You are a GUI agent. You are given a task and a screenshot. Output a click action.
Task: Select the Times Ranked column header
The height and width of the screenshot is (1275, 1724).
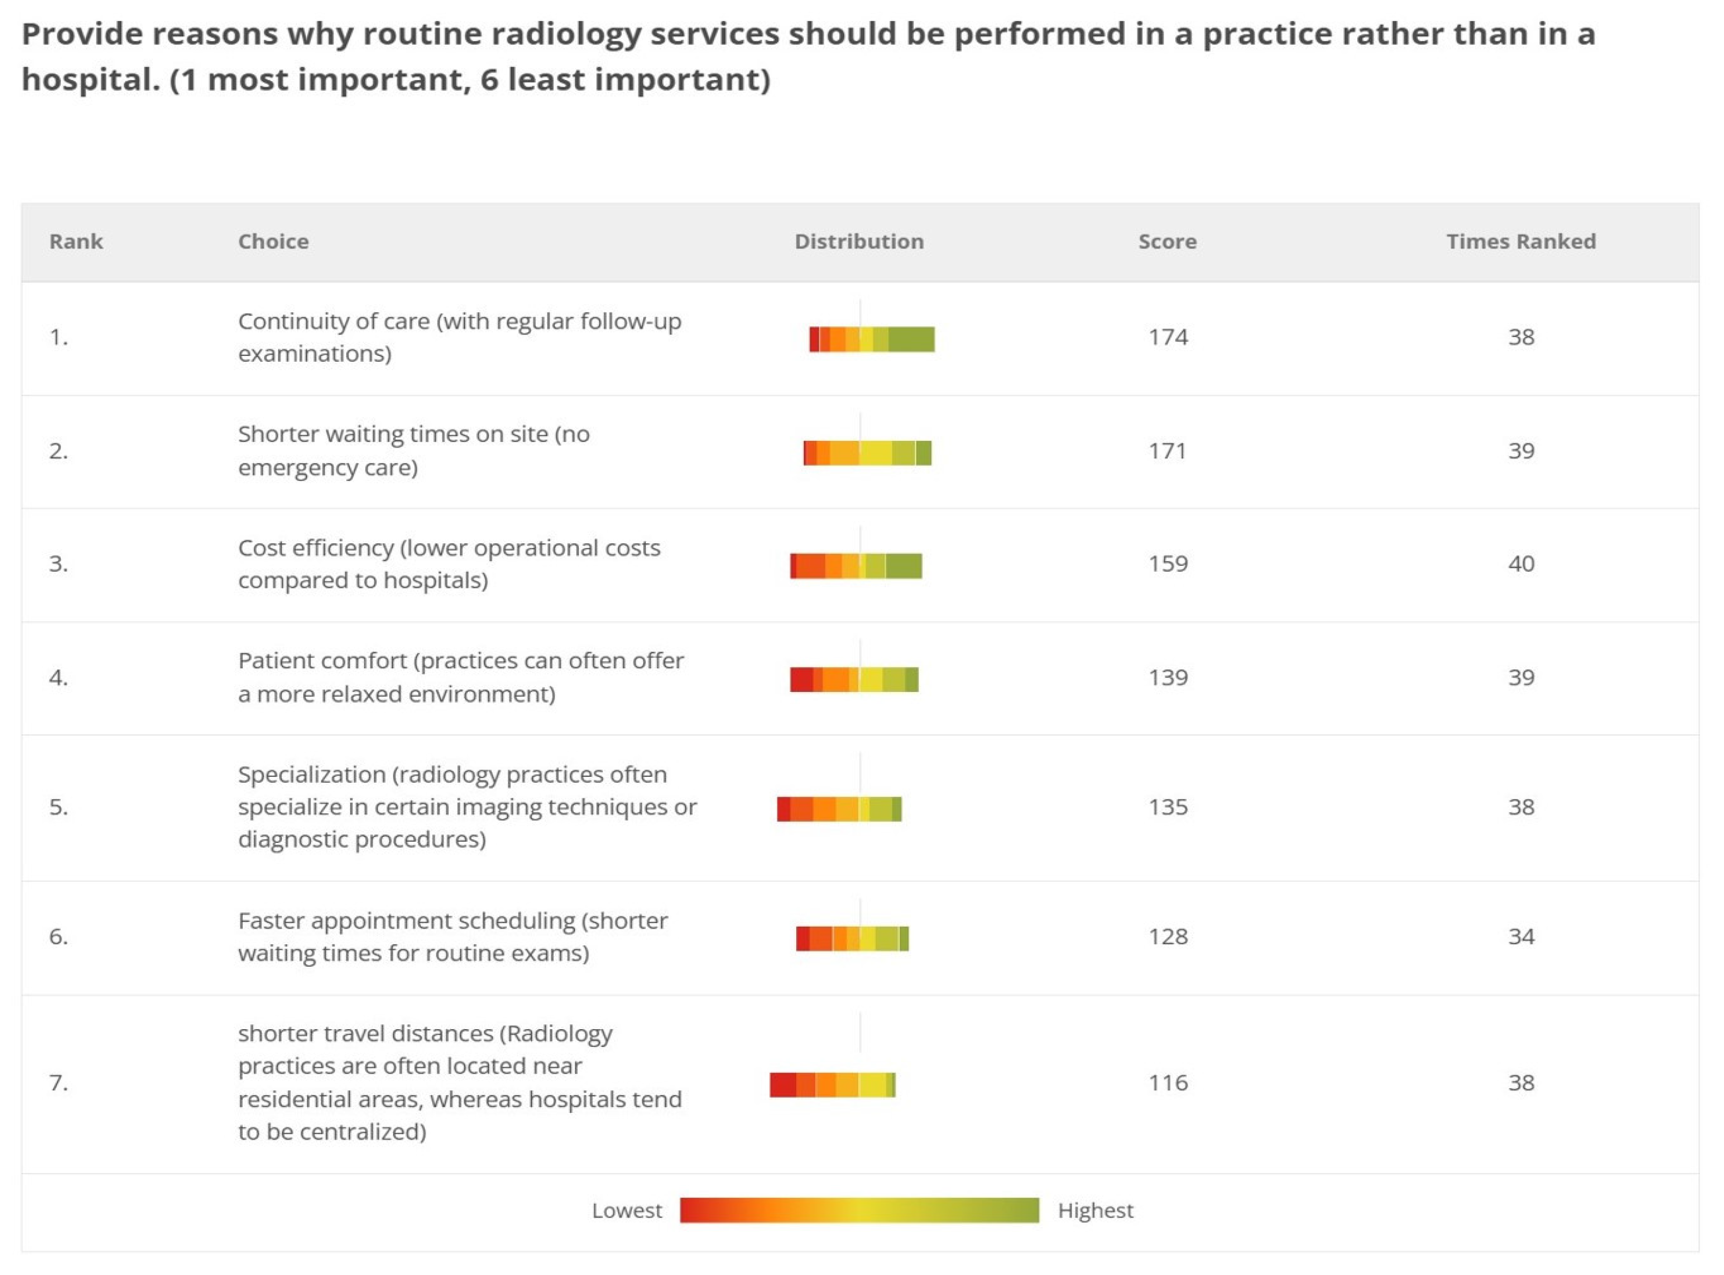[x=1521, y=242]
